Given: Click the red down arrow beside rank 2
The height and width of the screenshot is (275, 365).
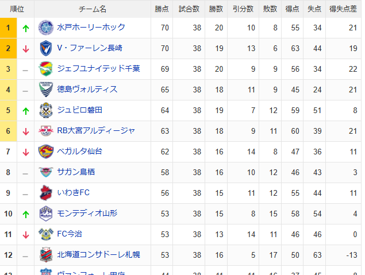Looking at the screenshot, I should (x=25, y=49).
